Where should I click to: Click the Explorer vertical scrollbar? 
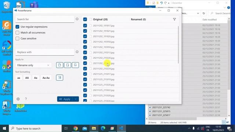229,55
